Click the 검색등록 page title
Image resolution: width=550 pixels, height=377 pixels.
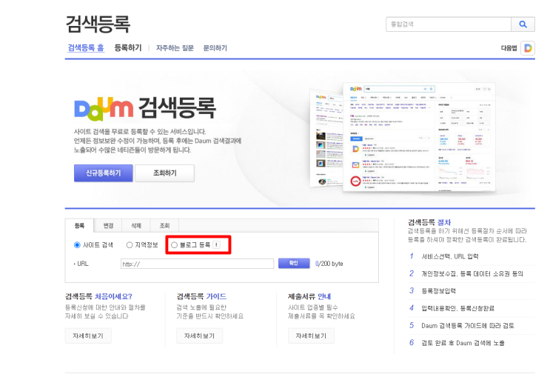[98, 24]
